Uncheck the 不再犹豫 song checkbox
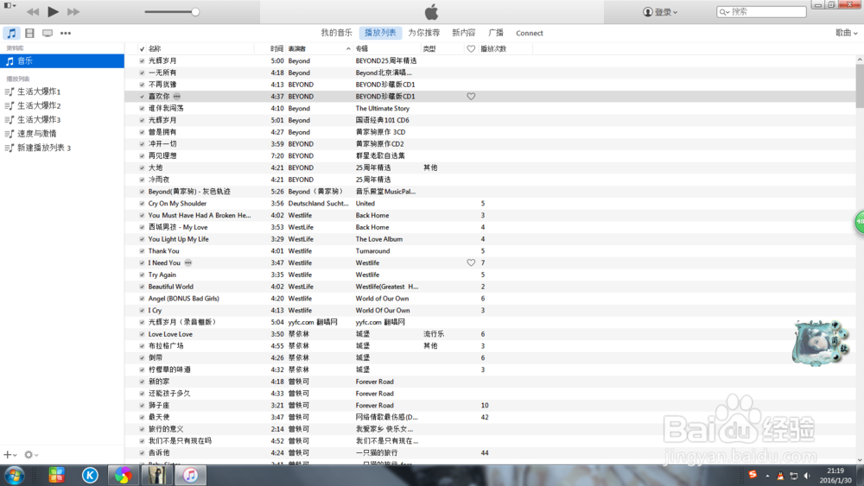This screenshot has width=864, height=486. coord(143,85)
